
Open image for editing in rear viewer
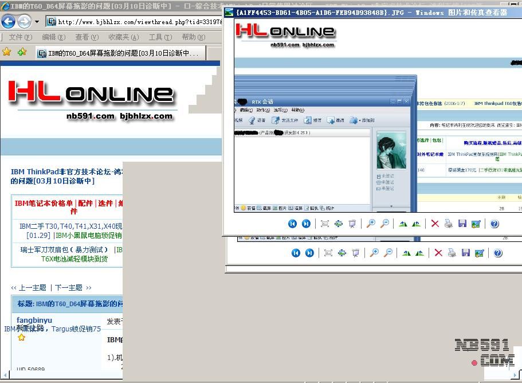point(480,253)
